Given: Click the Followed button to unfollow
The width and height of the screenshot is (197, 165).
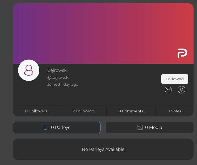Looking at the screenshot, I should pos(175,79).
